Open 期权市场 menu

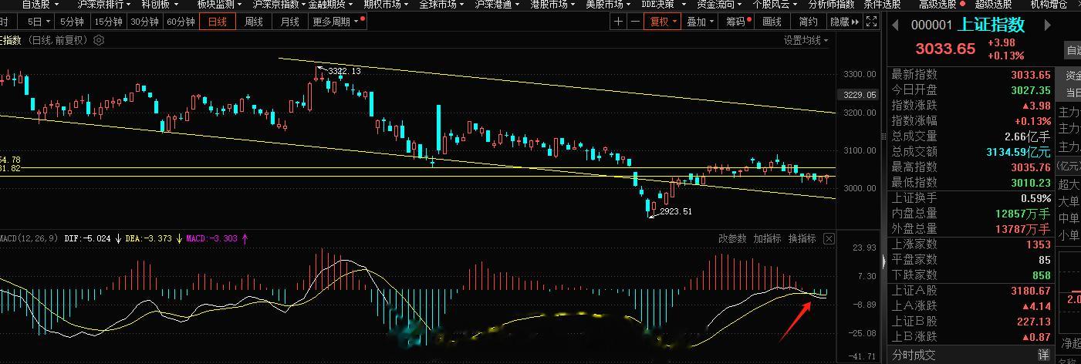coord(386,5)
